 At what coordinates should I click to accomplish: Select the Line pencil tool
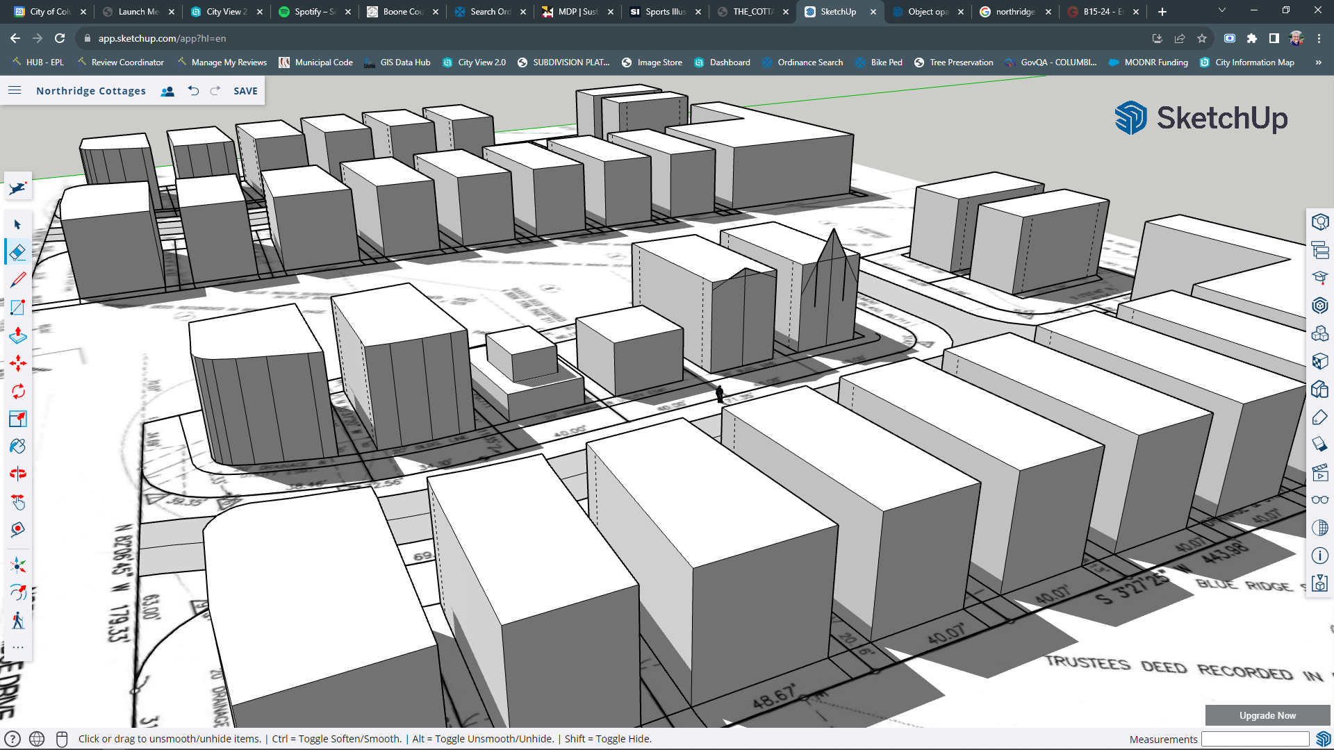coord(17,280)
